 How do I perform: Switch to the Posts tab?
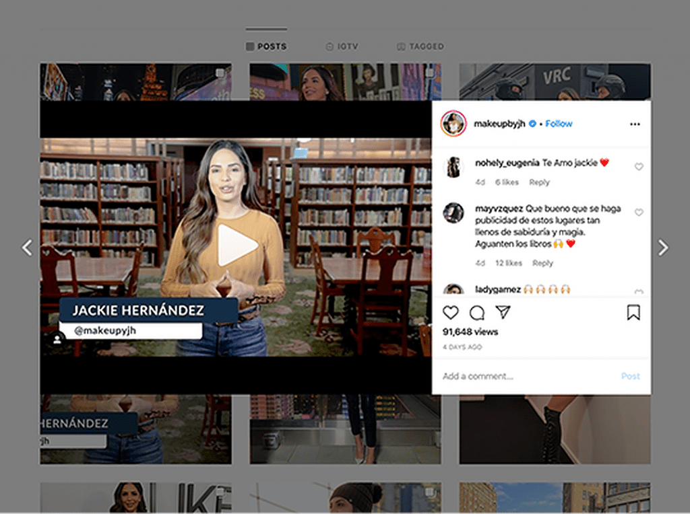pyautogui.click(x=266, y=46)
